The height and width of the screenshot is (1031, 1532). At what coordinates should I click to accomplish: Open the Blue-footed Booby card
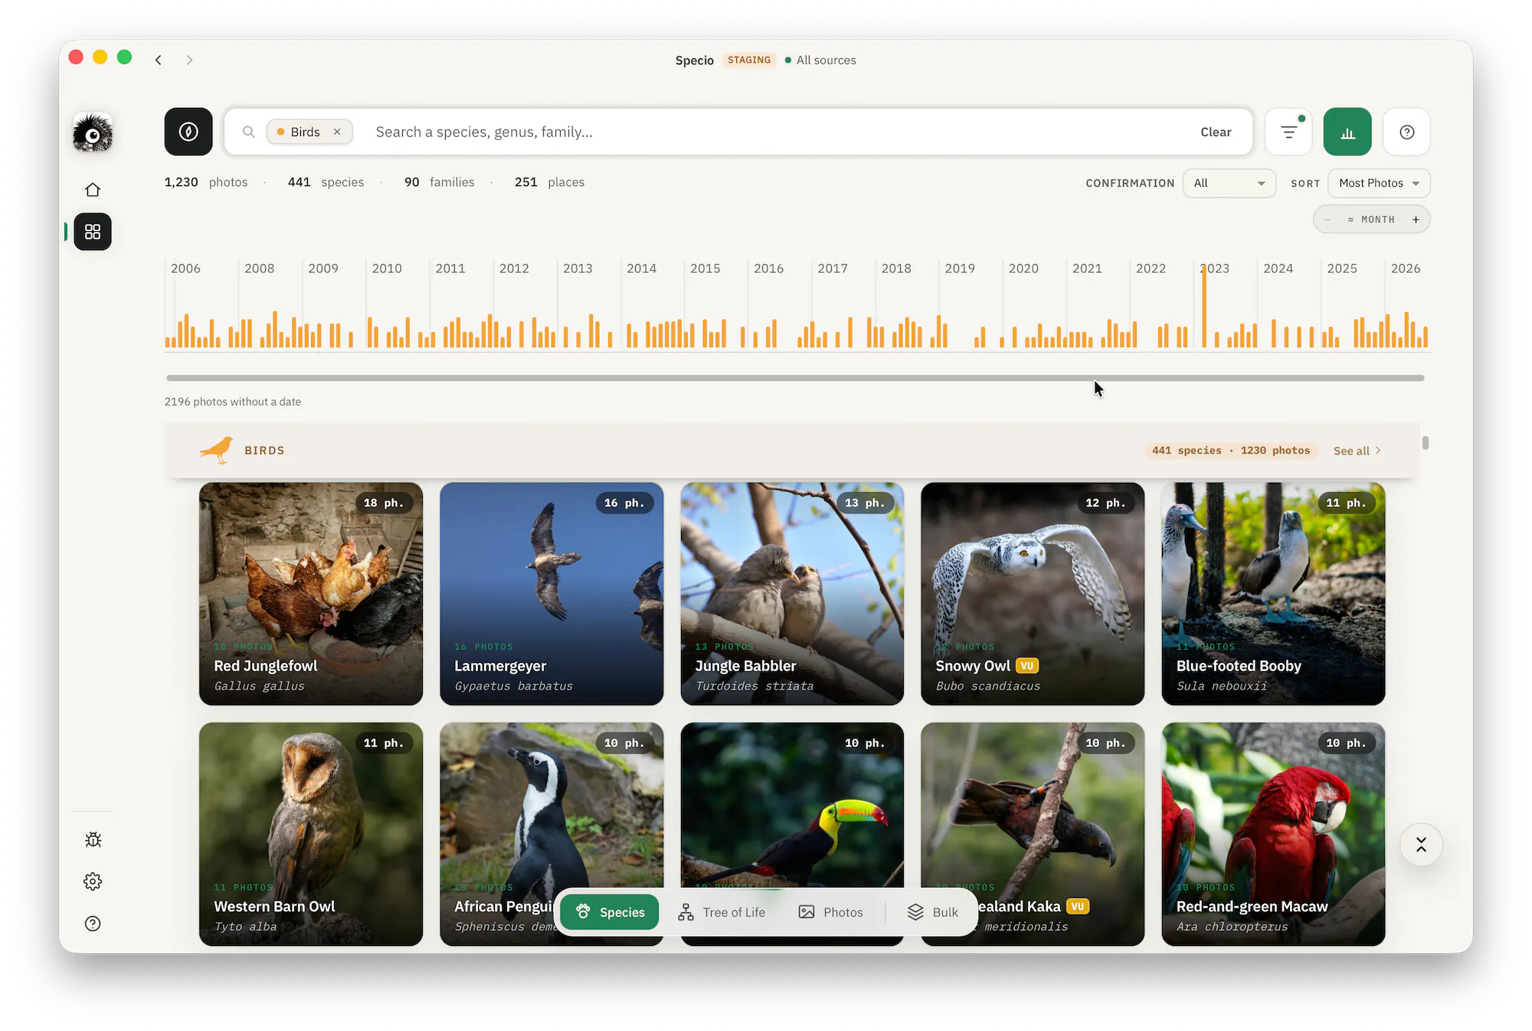[x=1273, y=594]
